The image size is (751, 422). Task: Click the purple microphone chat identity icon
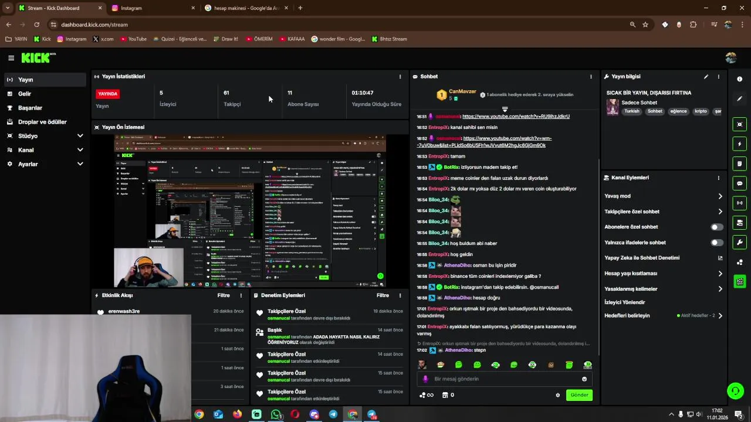point(426,379)
